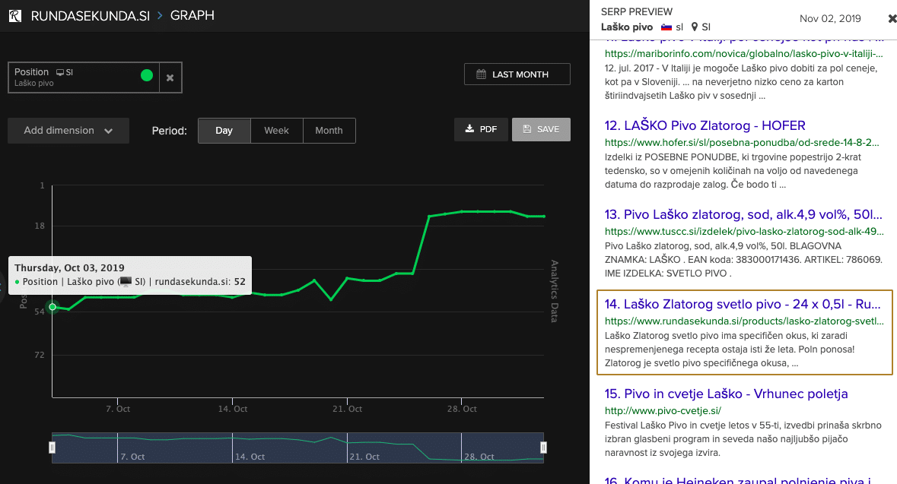This screenshot has width=897, height=484.
Task: Click the desktop monitor icon in Position chip
Action: click(x=60, y=73)
